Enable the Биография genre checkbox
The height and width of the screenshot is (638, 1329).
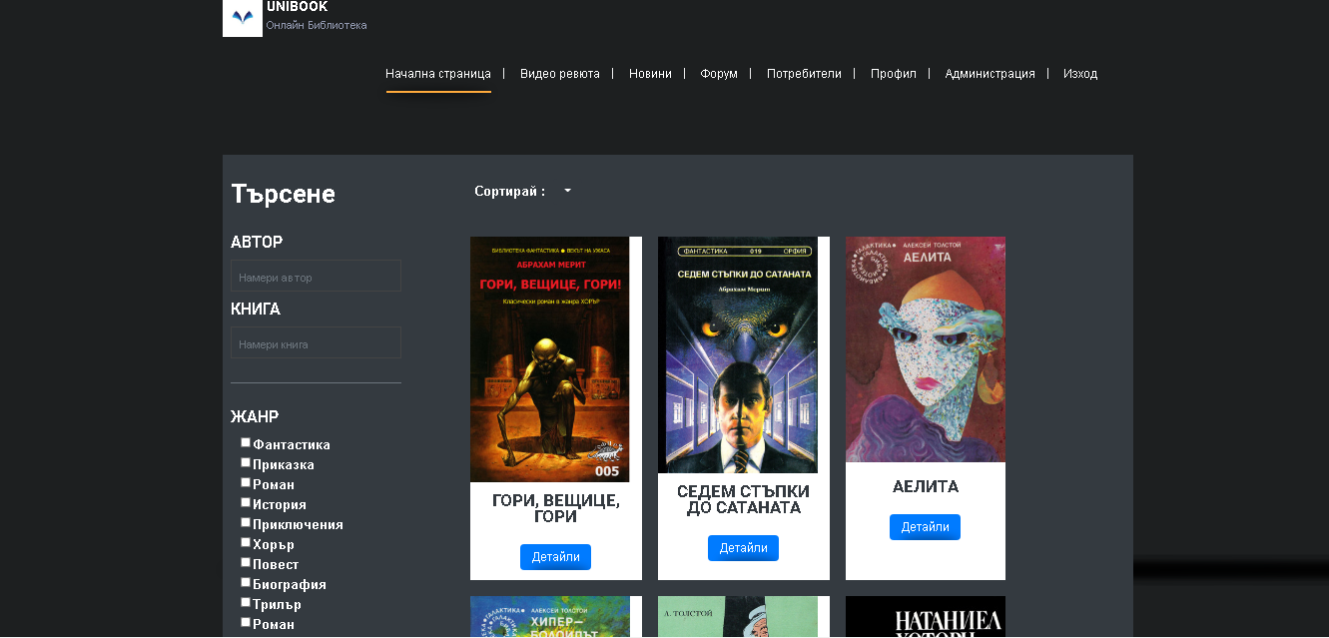tap(246, 582)
